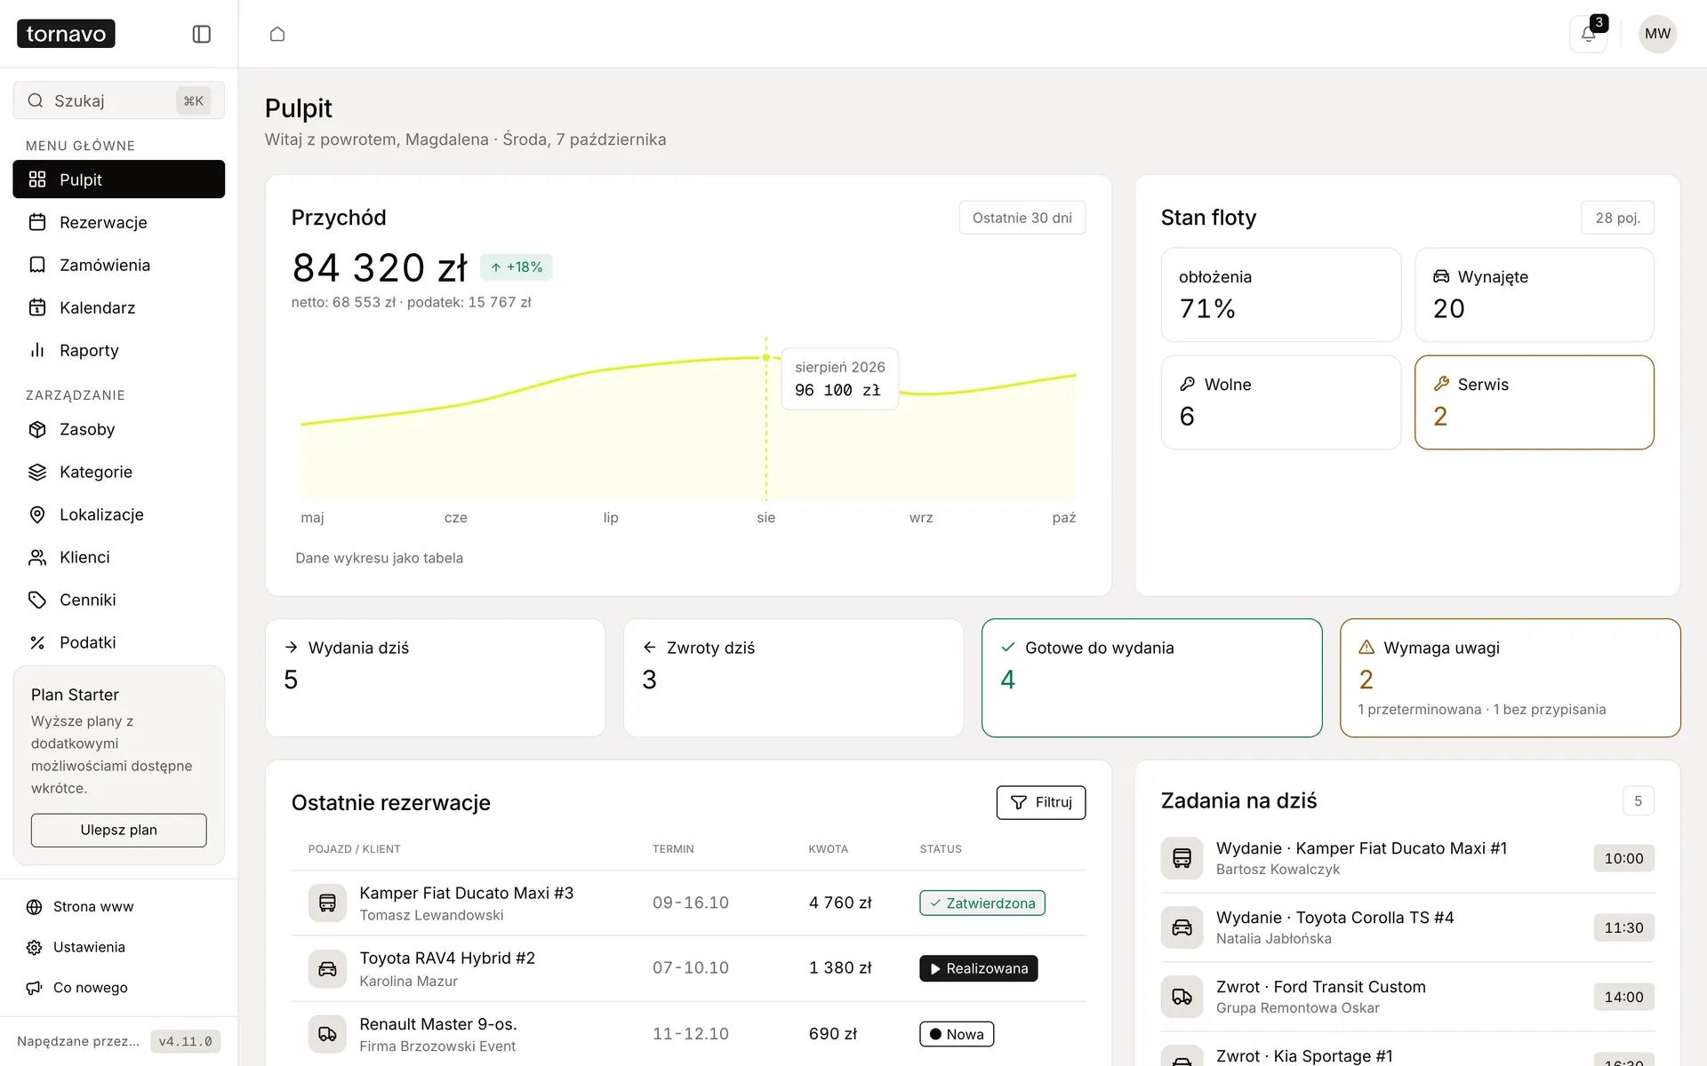Open Strona www link
1707x1066 pixels.
point(119,906)
